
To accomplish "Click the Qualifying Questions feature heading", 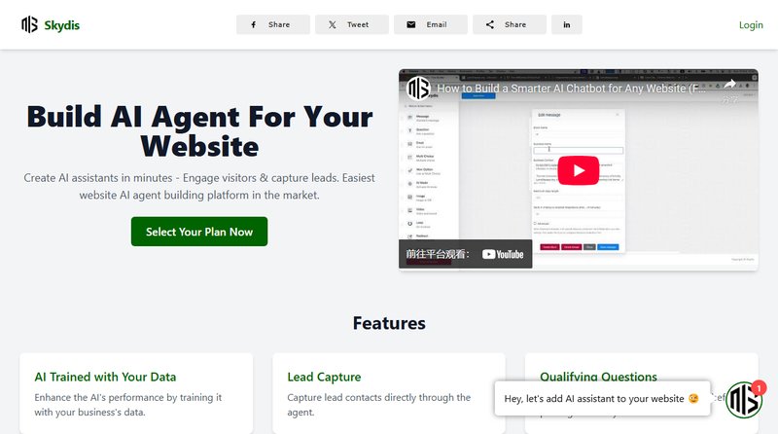I will (x=590, y=377).
